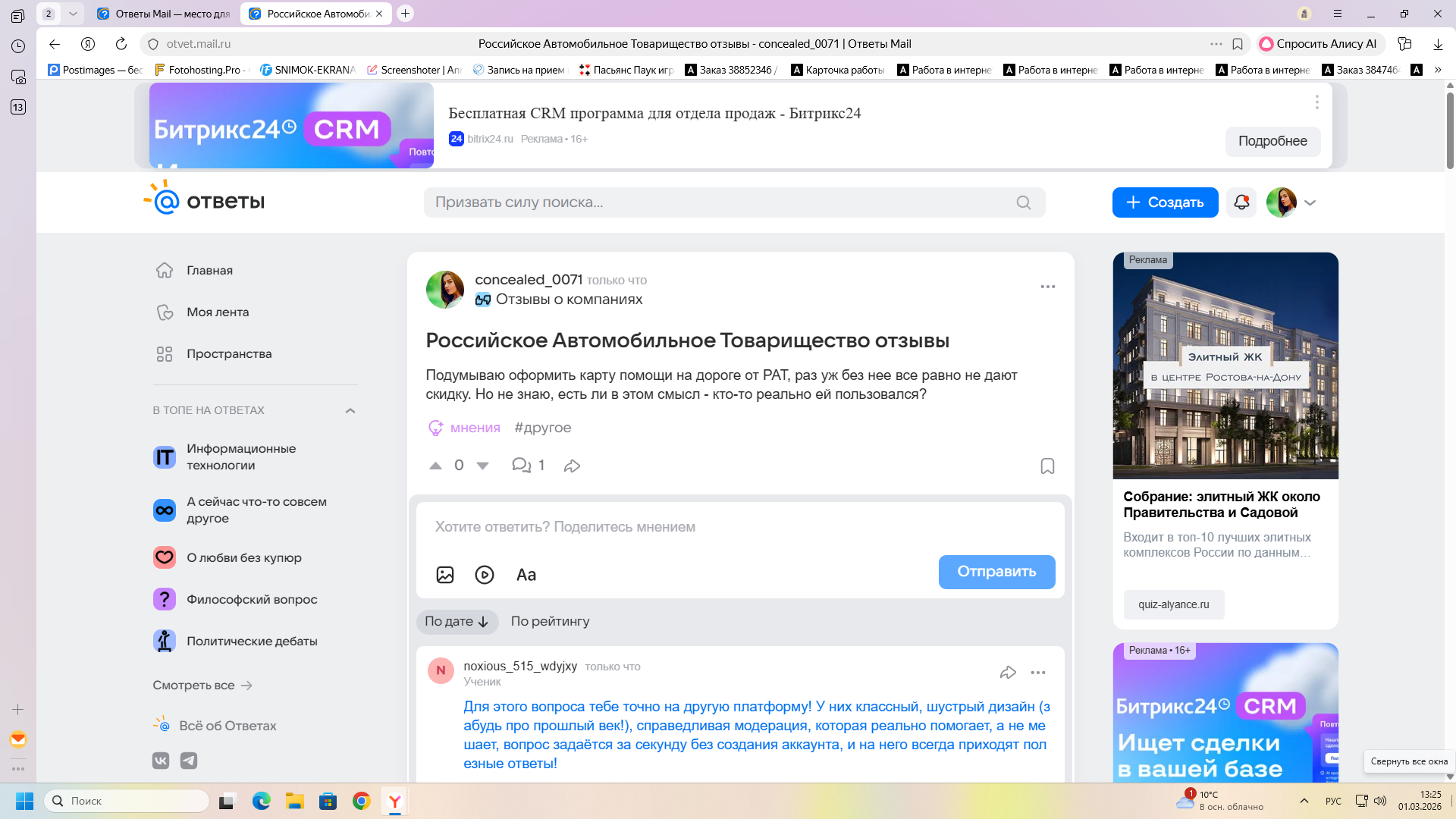Viewport: 1456px width, 819px height.
Task: Add a video to the answer
Action: 485,575
